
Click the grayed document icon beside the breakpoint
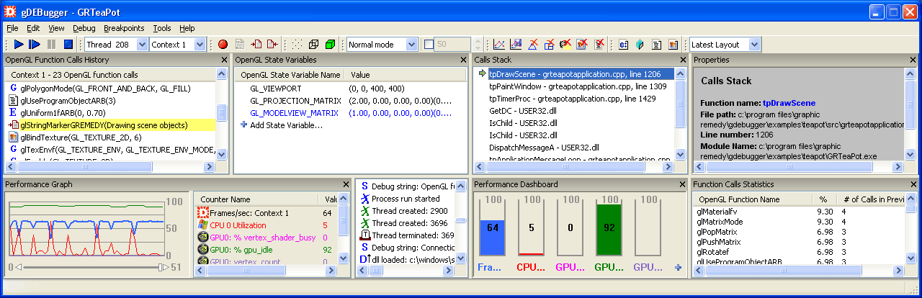[x=240, y=45]
